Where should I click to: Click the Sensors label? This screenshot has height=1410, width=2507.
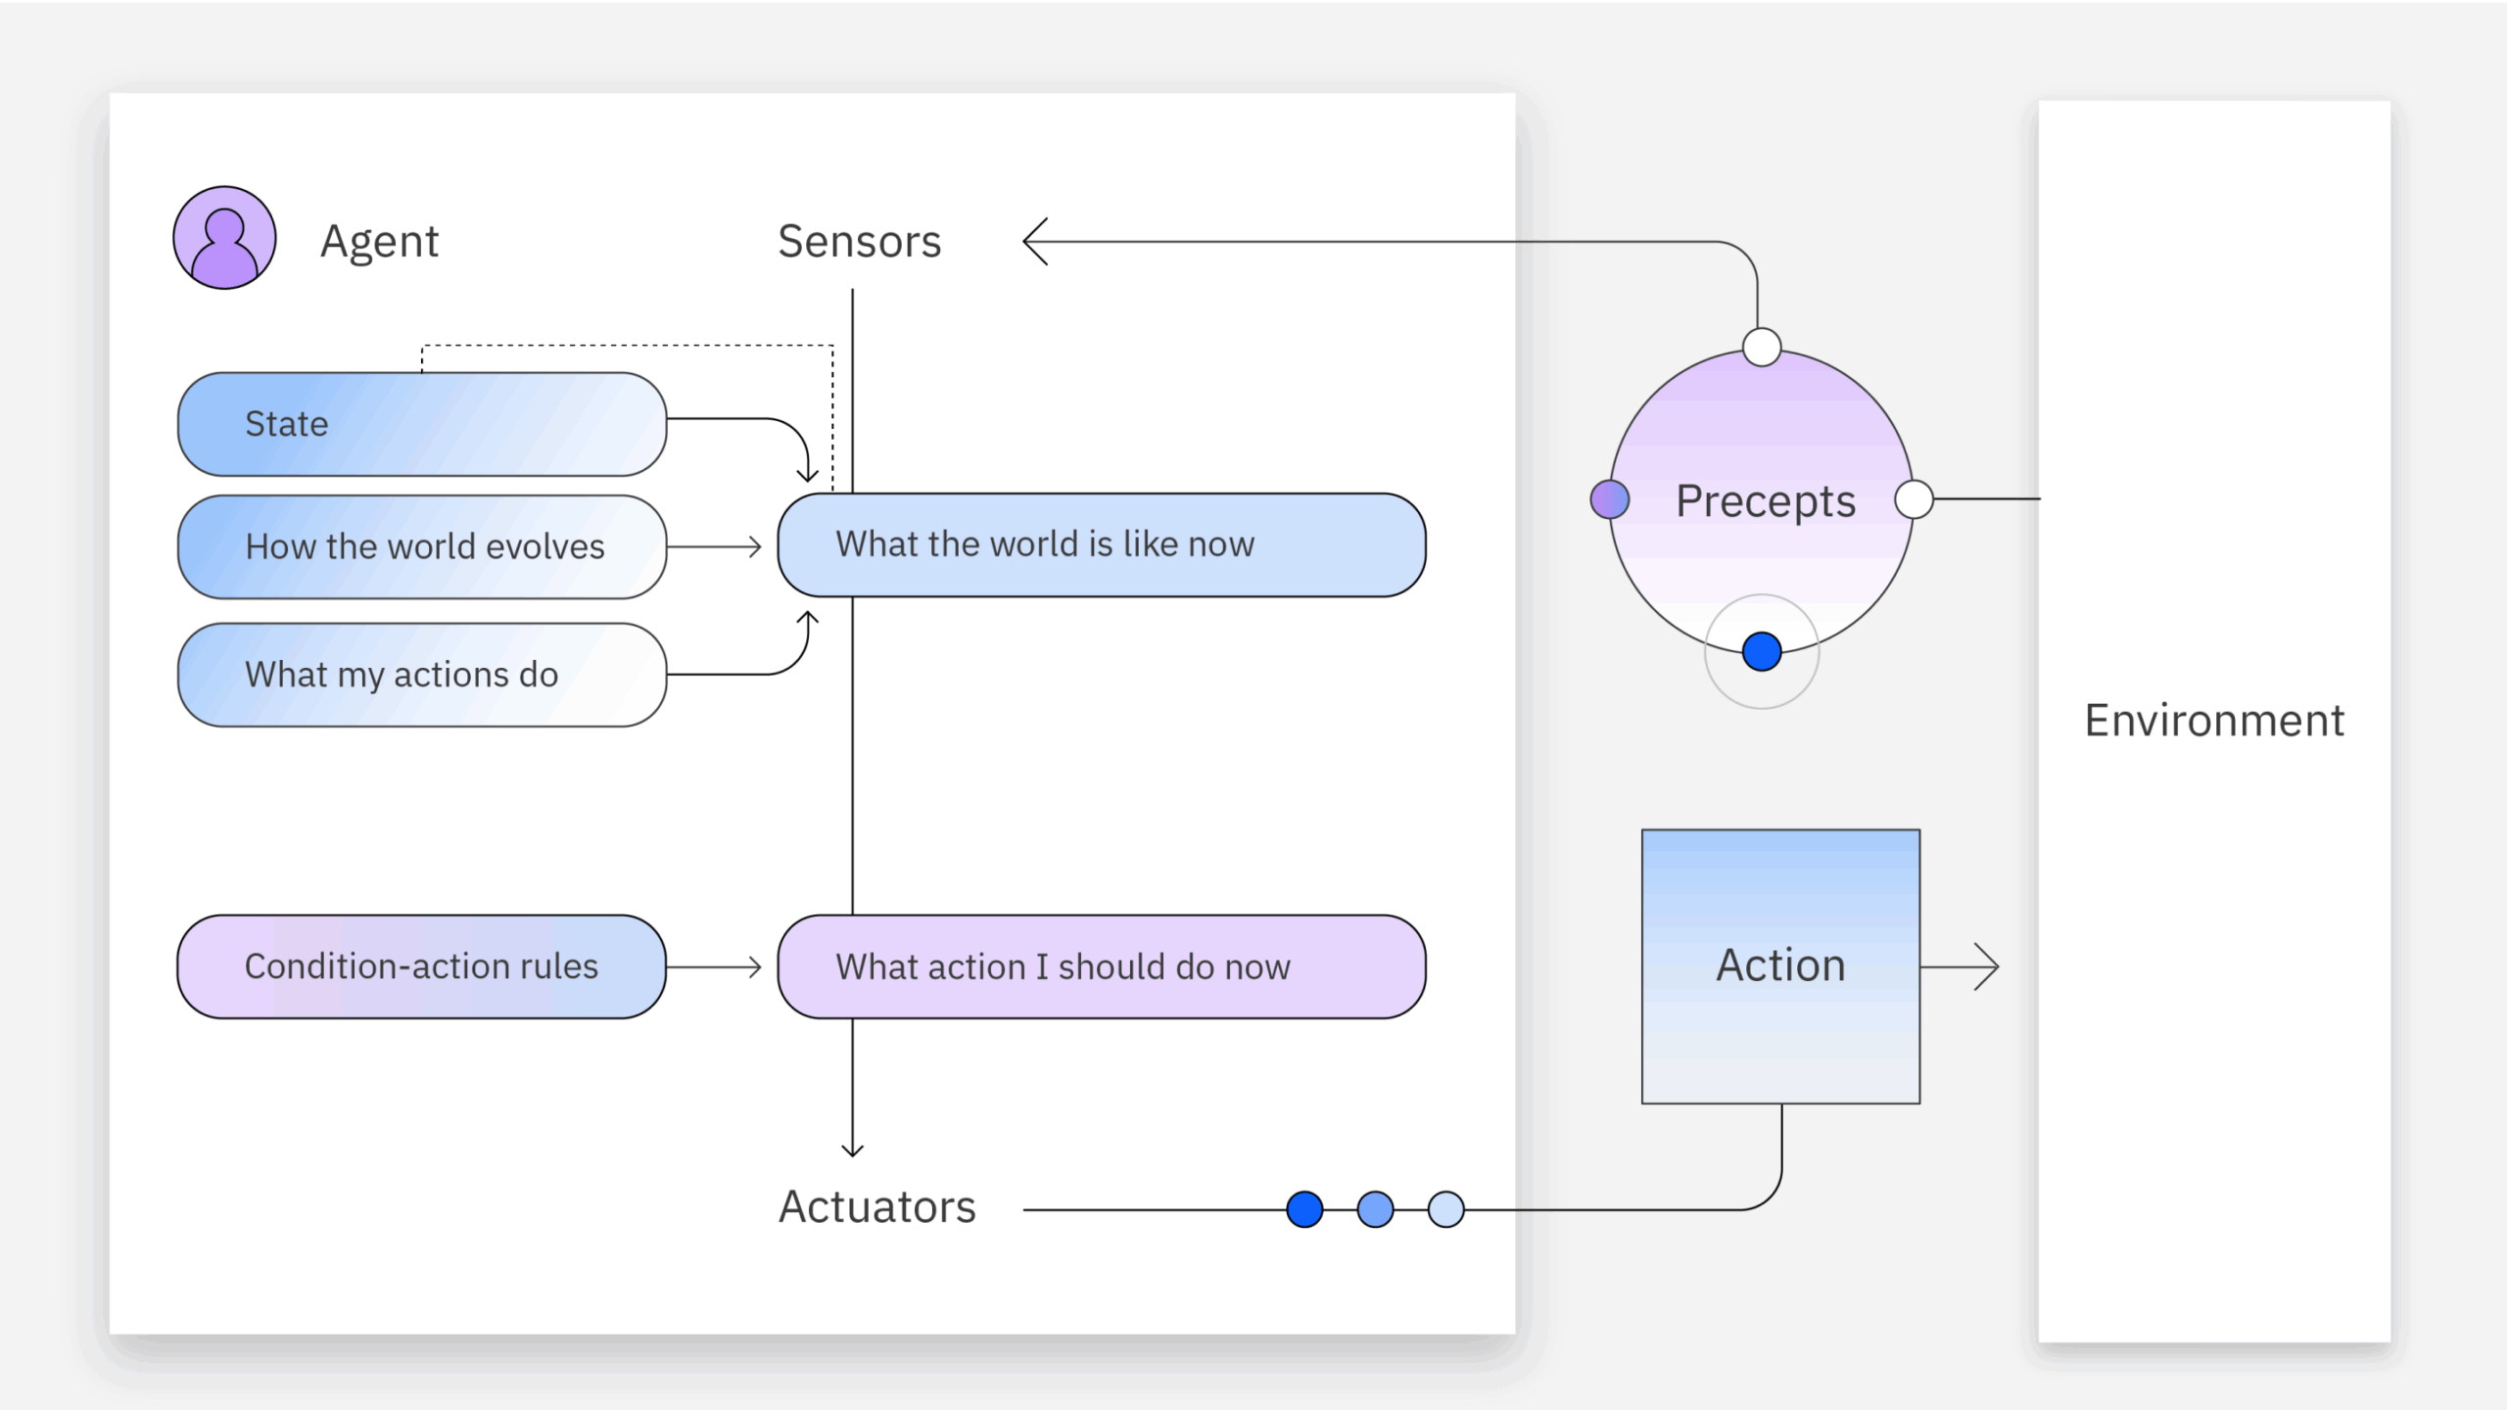pos(859,242)
